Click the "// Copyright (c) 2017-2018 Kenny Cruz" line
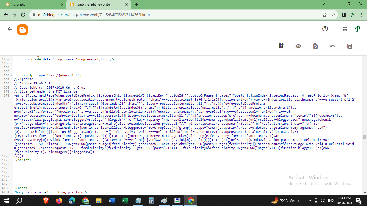The width and height of the screenshot is (367, 206). 49,87
